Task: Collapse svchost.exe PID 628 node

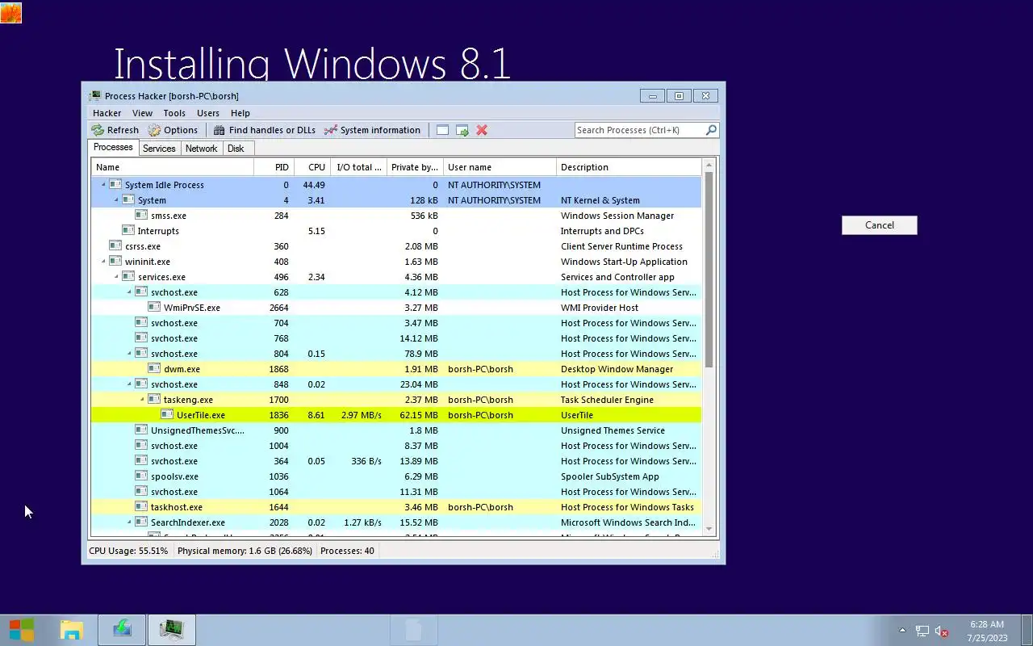Action: click(x=129, y=292)
